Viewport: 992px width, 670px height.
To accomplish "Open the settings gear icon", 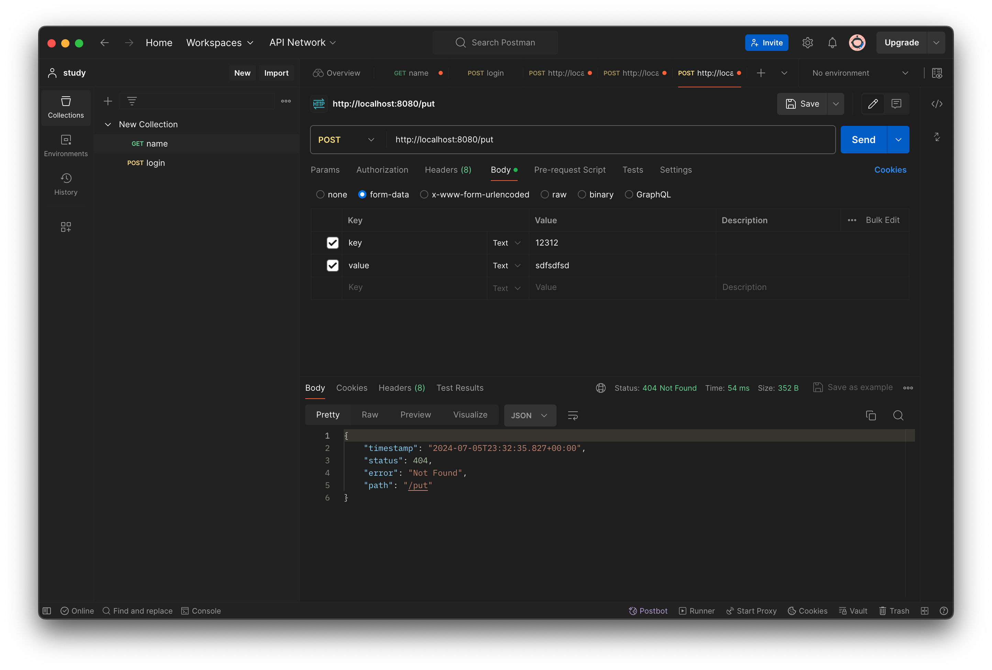I will [x=807, y=43].
